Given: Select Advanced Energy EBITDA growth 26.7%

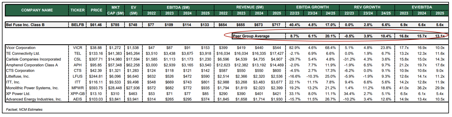Looking at the screenshot, I should coord(331,99).
